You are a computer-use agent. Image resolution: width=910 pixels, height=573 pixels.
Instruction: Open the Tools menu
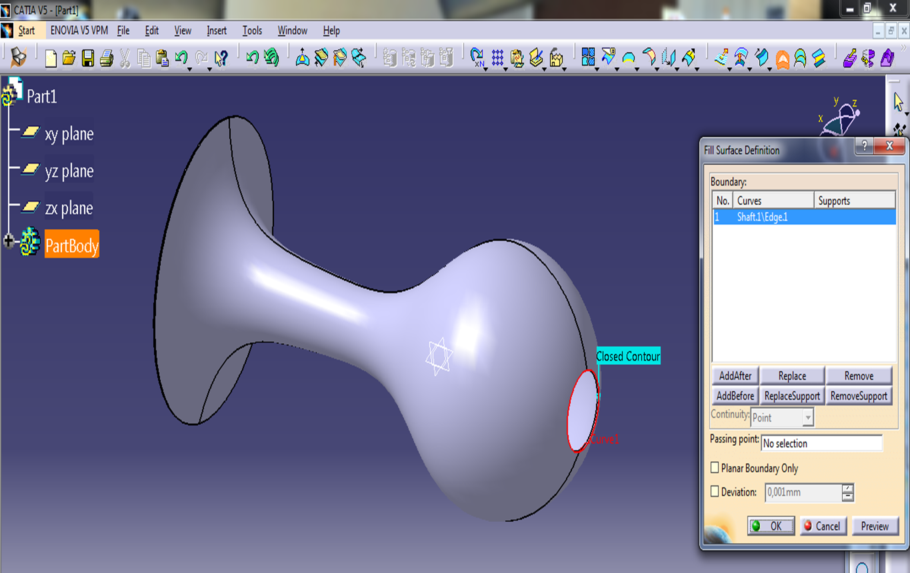pos(252,31)
